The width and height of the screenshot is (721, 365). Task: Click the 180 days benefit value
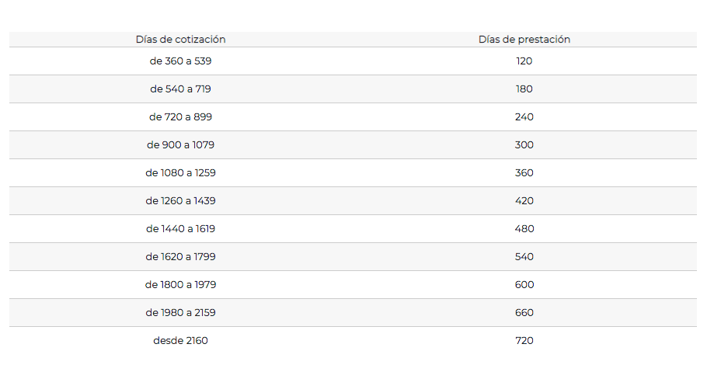[x=524, y=89]
